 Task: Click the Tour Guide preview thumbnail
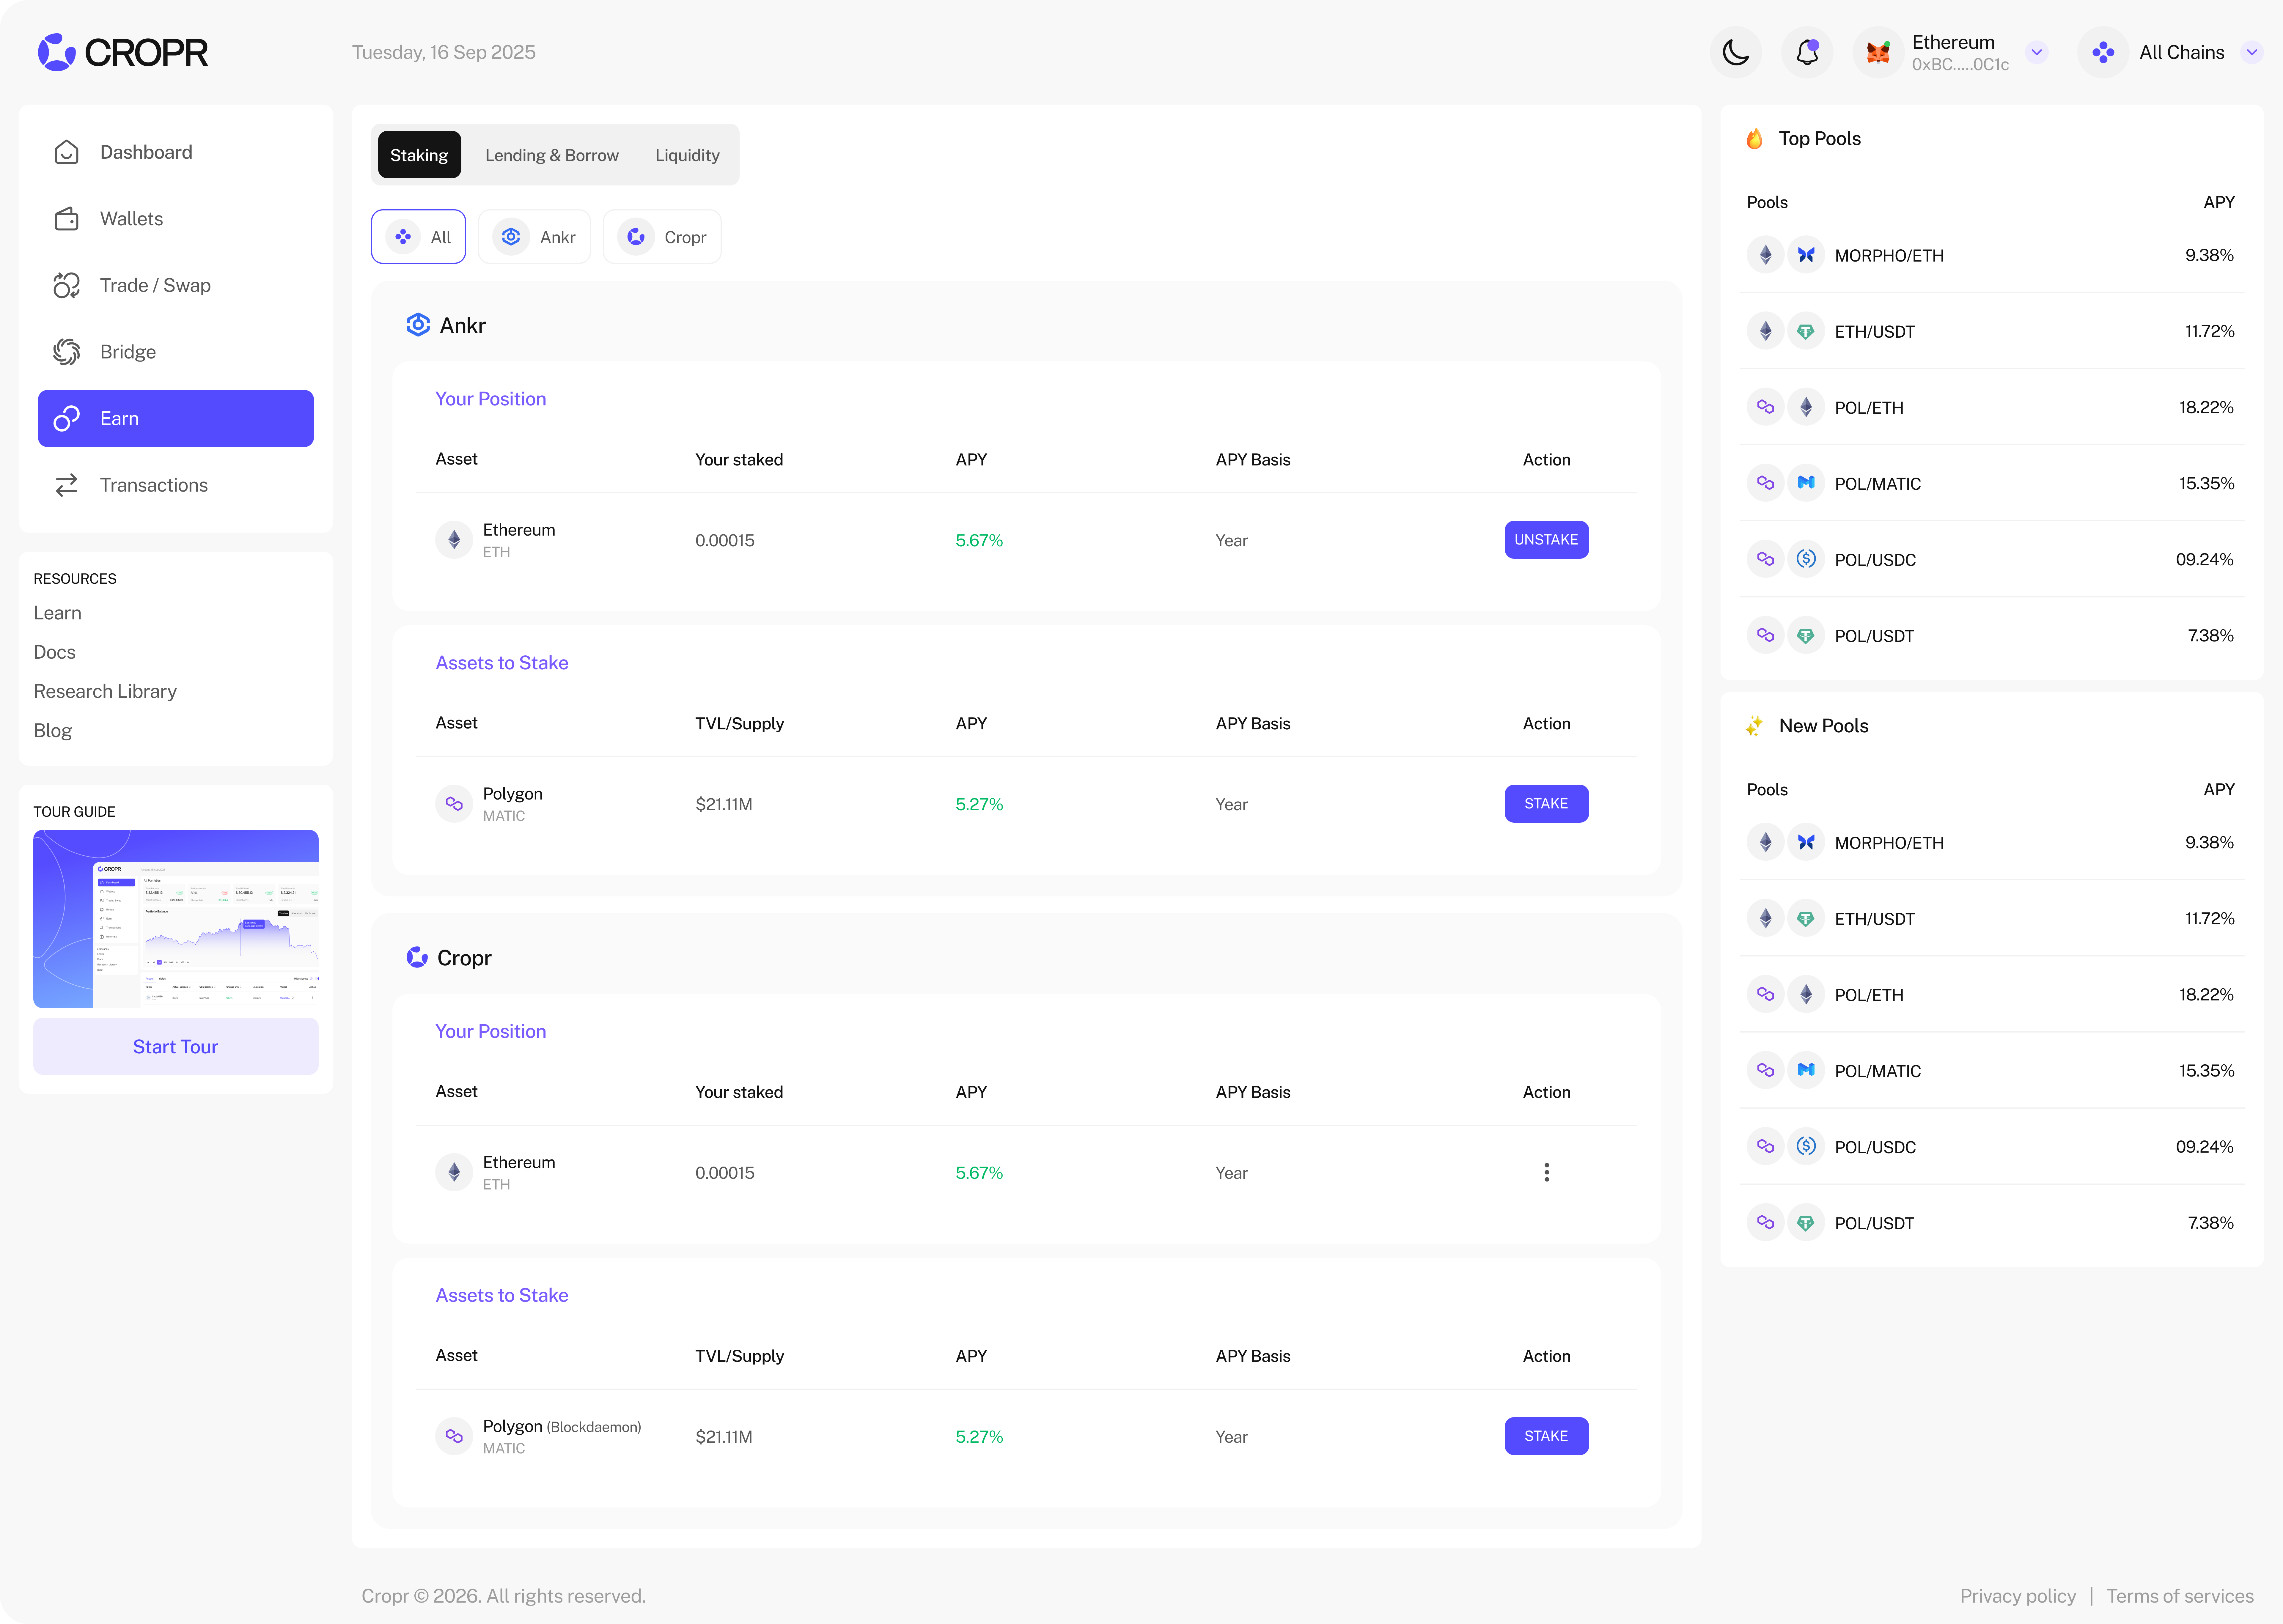click(x=176, y=919)
